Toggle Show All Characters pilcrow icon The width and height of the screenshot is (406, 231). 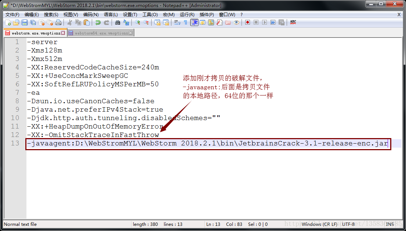tap(185, 22)
